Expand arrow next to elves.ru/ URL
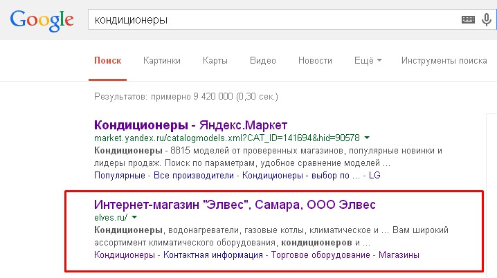Screen dimensions: 497x278 pos(134,217)
